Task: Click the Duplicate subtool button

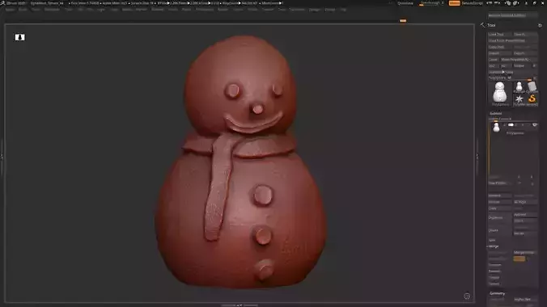Action: 499,217
